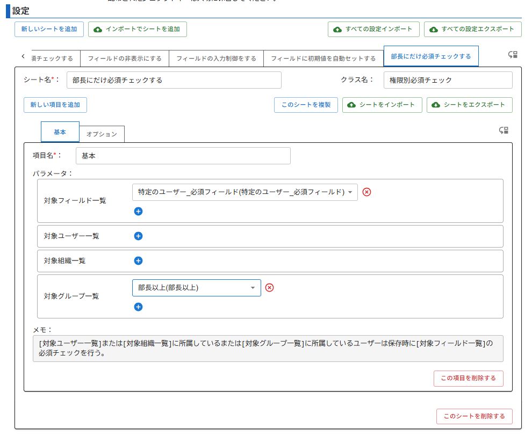Open フィールドに初期値を自動セットする tab

click(323, 59)
